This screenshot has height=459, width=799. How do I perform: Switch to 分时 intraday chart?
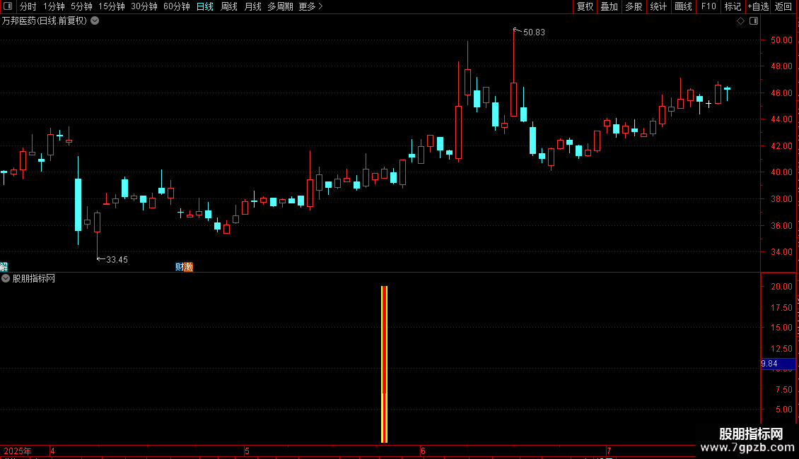[28, 6]
